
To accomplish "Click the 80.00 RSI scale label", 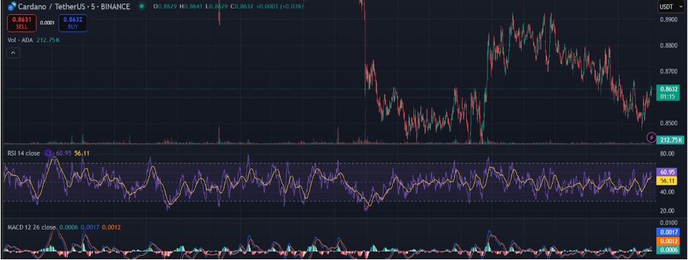I will [668, 154].
